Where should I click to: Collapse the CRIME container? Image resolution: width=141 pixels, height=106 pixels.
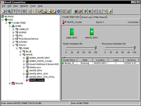click(x=17, y=48)
